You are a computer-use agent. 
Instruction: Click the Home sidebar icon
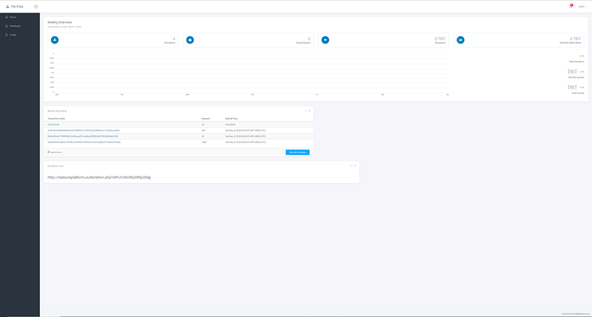pos(7,17)
